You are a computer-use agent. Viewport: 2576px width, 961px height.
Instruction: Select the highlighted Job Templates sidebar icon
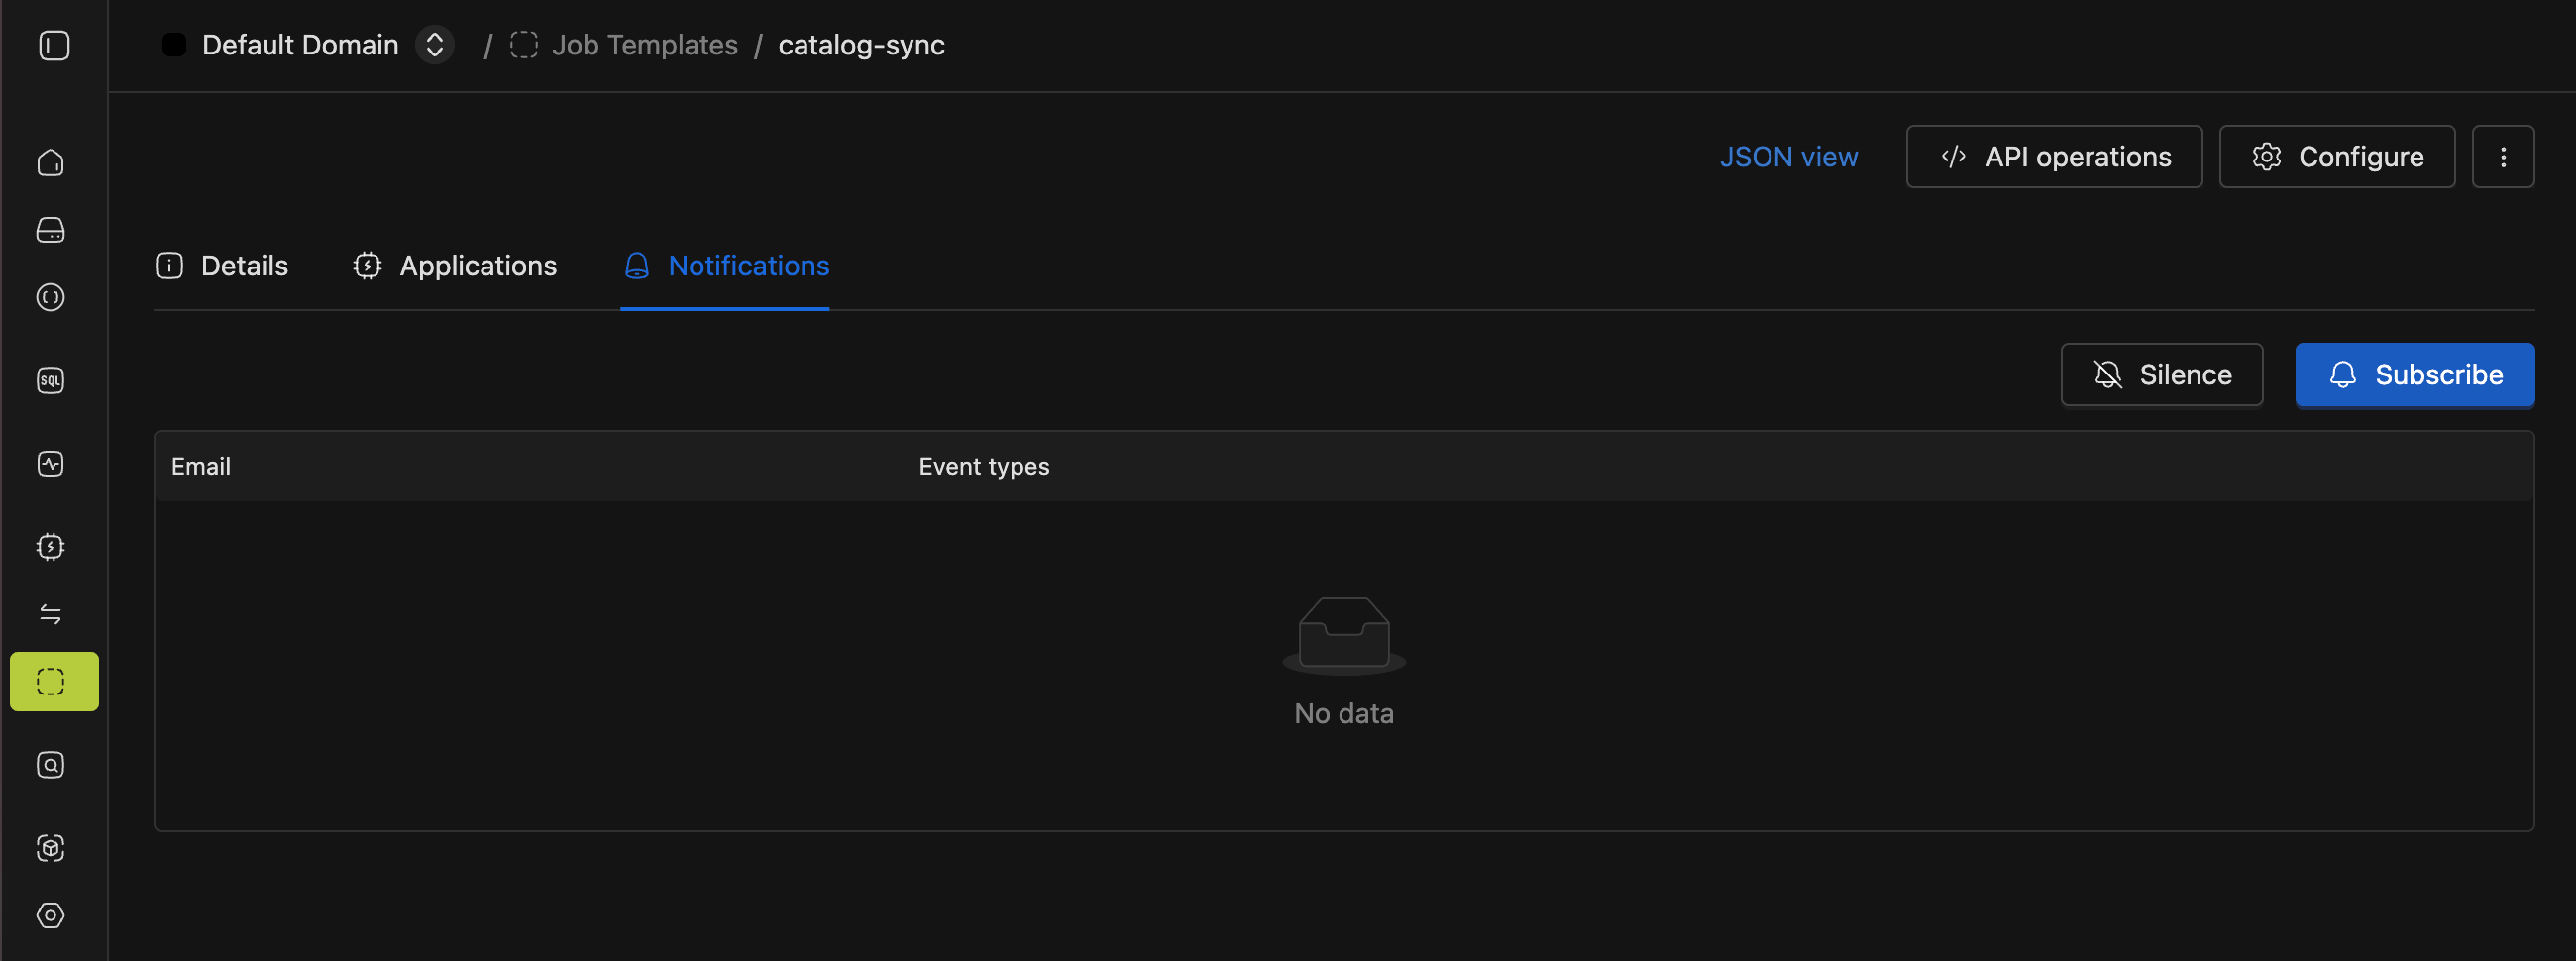54,682
